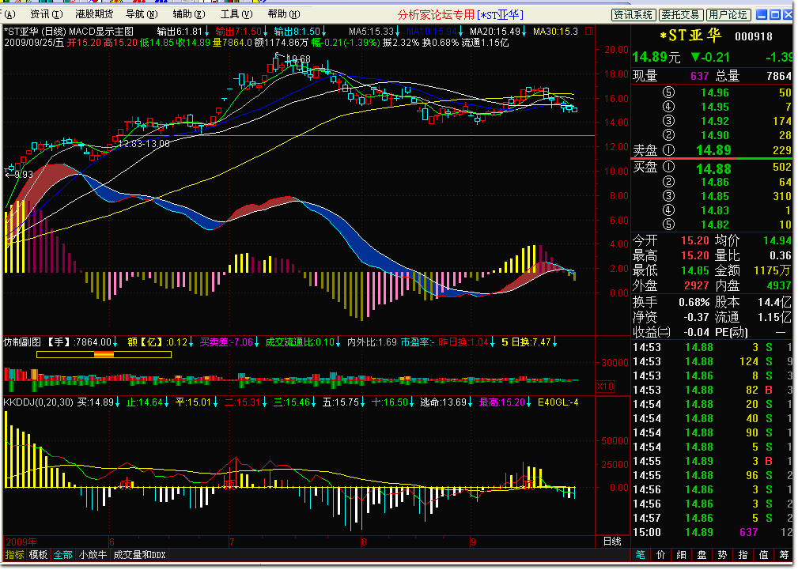798x570 pixels.
Task: Click the yellow-orange indicator bar under 仿制副图
Action: (104, 354)
